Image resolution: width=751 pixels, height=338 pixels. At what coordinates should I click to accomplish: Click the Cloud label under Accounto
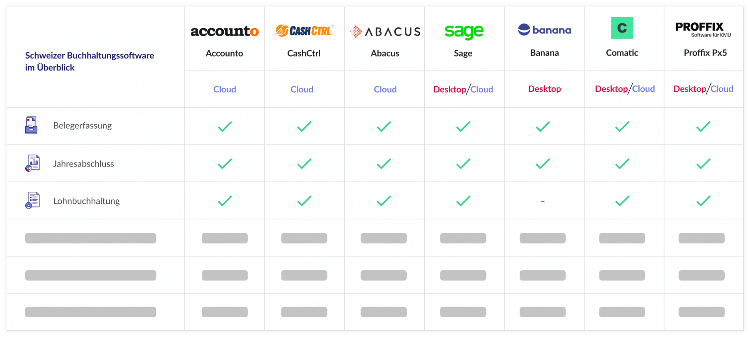pos(224,89)
